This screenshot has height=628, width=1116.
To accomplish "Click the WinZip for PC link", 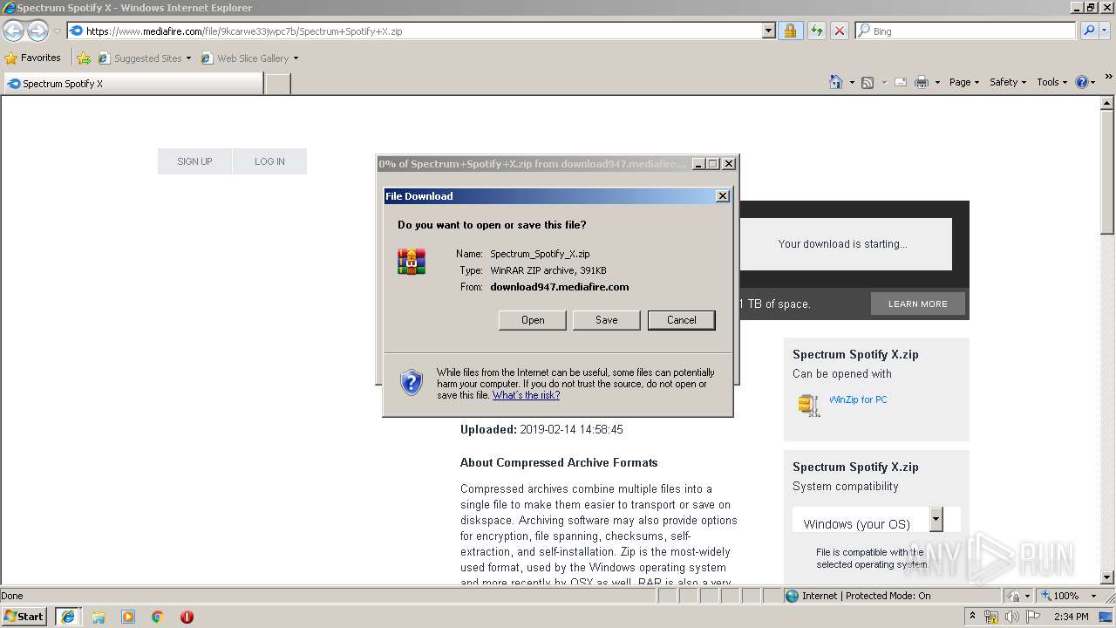I will (858, 399).
